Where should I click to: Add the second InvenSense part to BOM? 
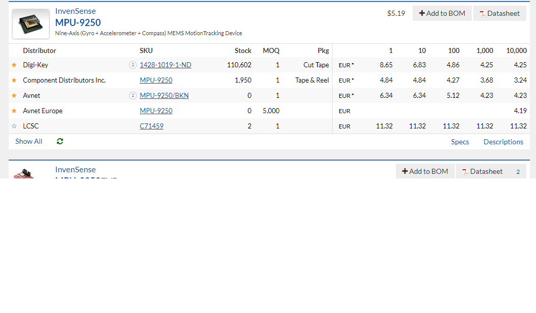tap(425, 171)
